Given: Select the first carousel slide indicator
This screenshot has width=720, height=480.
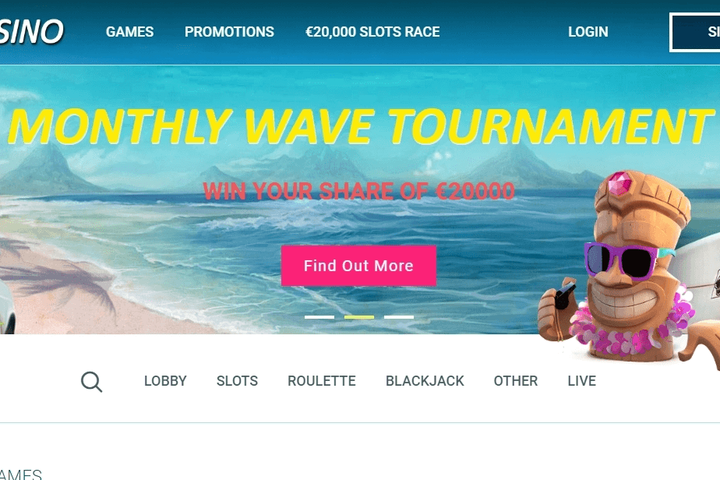Looking at the screenshot, I should pyautogui.click(x=319, y=317).
